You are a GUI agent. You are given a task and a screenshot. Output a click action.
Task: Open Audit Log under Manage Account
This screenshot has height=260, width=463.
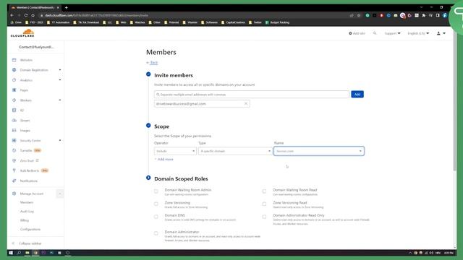pos(27,212)
